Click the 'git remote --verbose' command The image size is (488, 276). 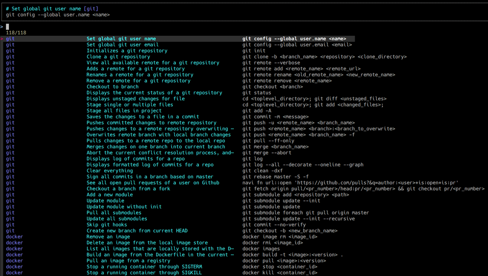coord(271,63)
